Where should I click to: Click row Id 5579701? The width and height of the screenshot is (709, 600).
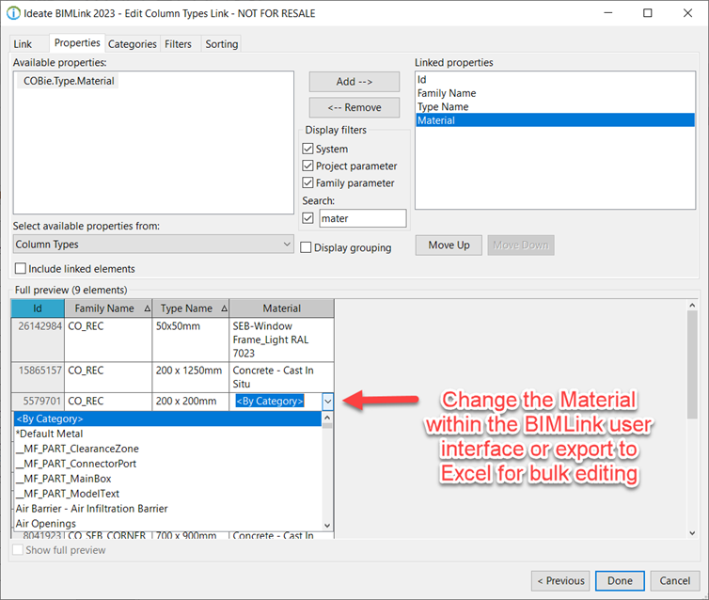[x=38, y=401]
